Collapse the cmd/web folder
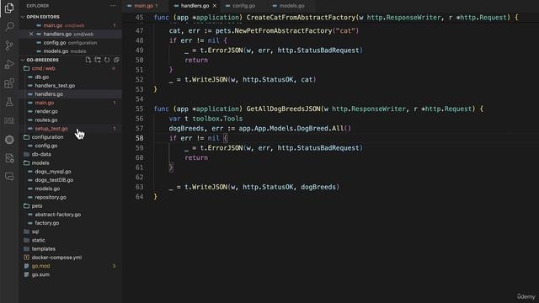Screen dimensions: 539x303 click(x=43, y=68)
